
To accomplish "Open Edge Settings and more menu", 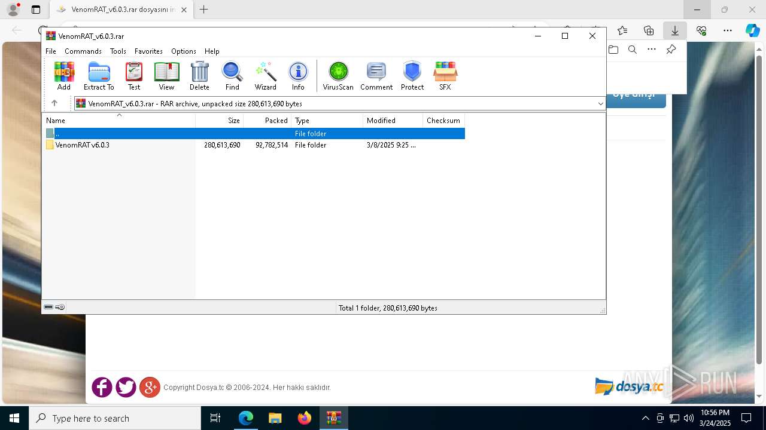I will [728, 30].
